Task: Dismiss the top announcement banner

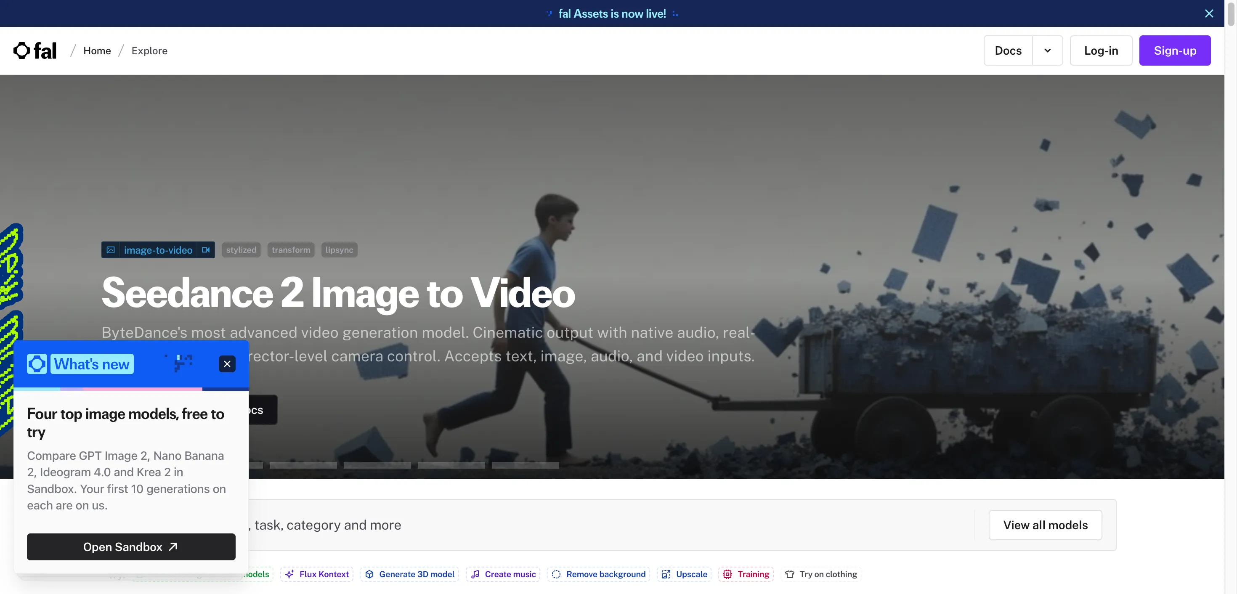Action: [1209, 13]
